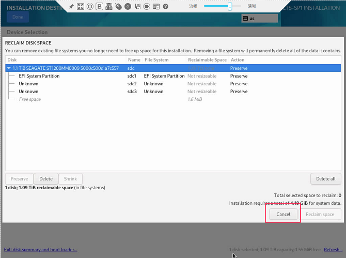This screenshot has width=346, height=258.
Task: Click the power icon in remote toolbar
Action: 90,7
